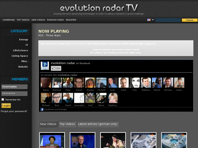Go to HOMEPAGE in the navigation bar

click(x=9, y=20)
